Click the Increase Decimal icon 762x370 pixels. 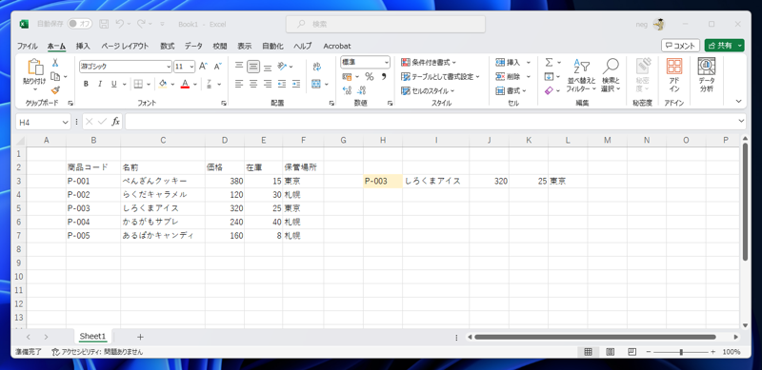pos(347,90)
